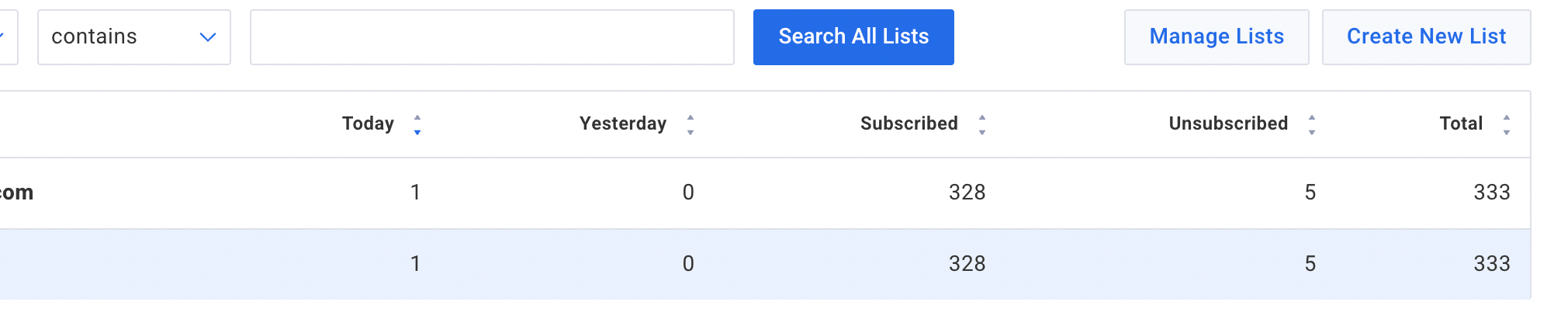1547x326 pixels.
Task: Click the list name ending in 'com'
Action: click(16, 192)
